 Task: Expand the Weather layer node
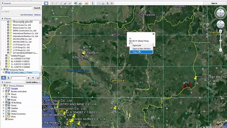pyautogui.click(x=4, y=108)
